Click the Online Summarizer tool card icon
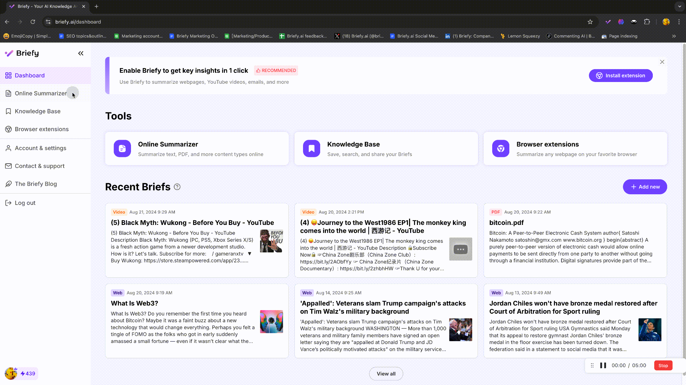Image resolution: width=686 pixels, height=385 pixels. point(122,149)
